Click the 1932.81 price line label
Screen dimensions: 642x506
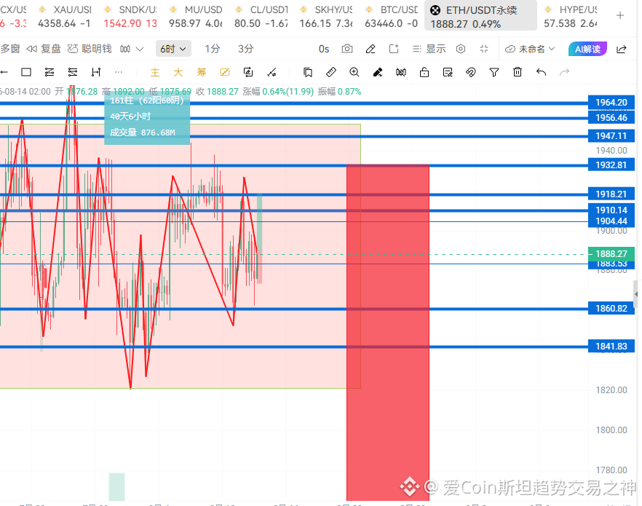(x=611, y=165)
